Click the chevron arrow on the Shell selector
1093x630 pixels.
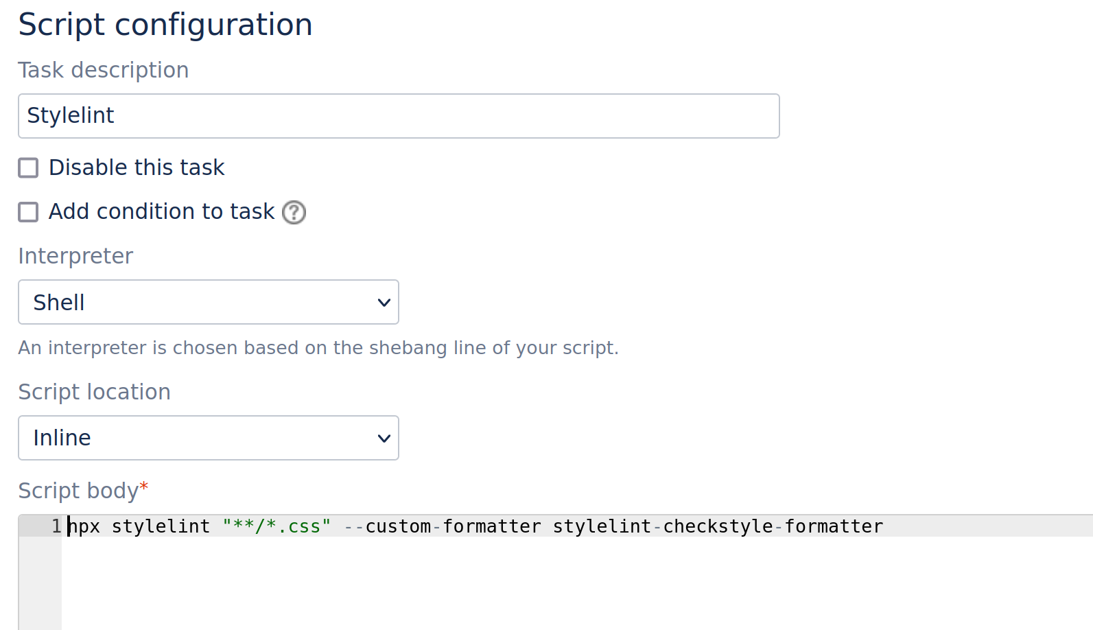click(x=384, y=303)
